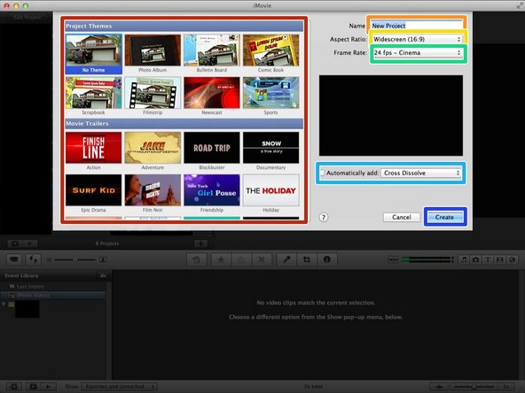Open the maps and backgrounds globe icon
Viewport: 525px width, 393px height.
(x=513, y=259)
